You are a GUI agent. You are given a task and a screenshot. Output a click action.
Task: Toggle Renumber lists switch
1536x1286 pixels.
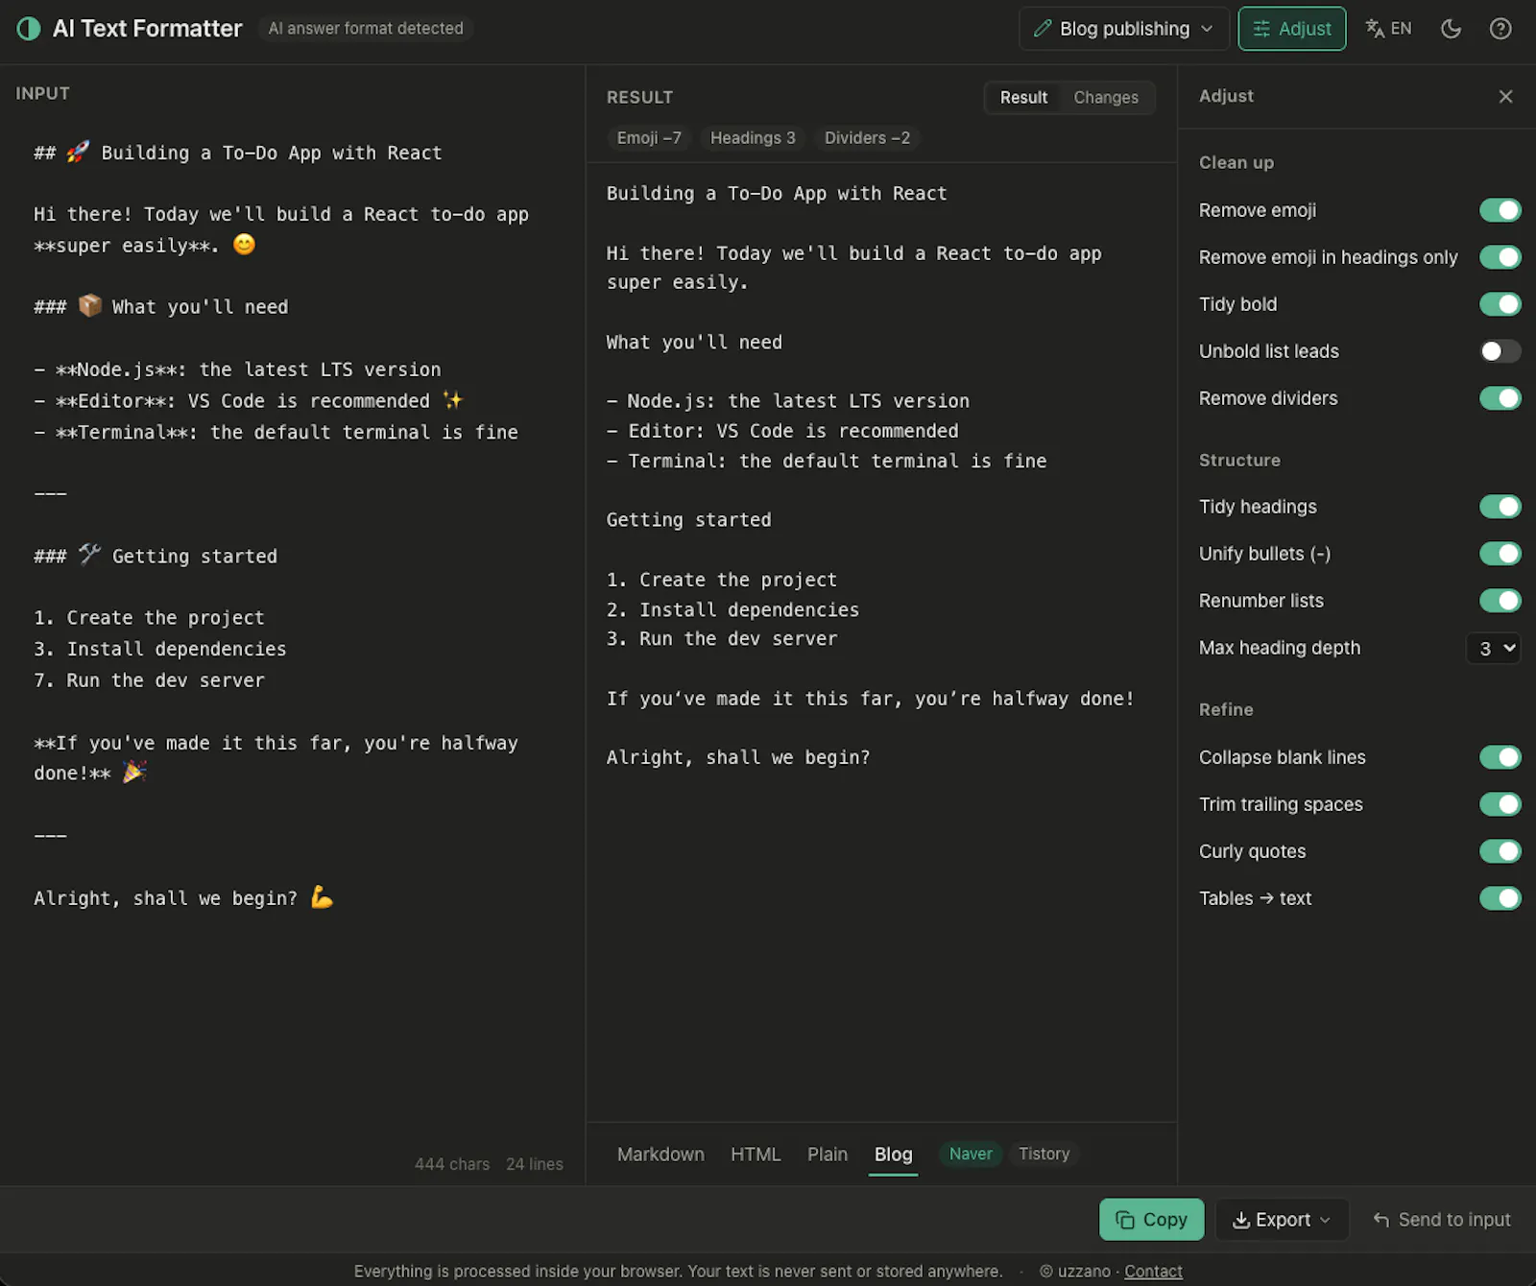[x=1500, y=601]
